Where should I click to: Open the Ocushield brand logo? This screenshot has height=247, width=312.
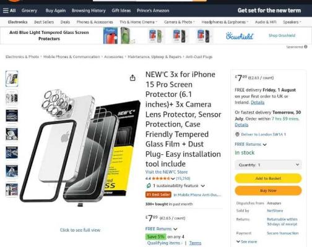240,36
